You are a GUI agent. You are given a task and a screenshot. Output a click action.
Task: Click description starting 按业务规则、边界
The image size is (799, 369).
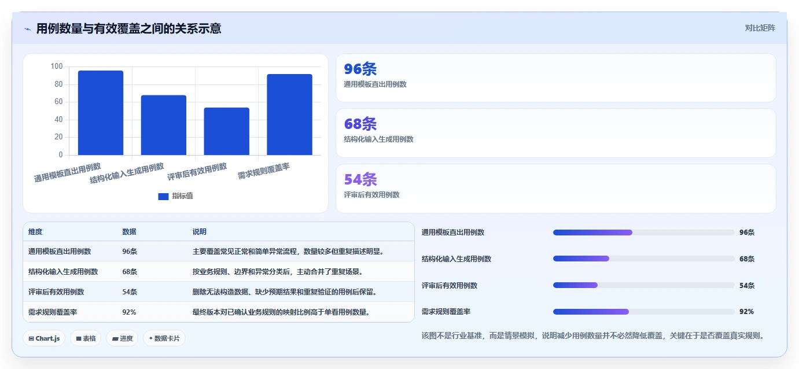tap(278, 272)
